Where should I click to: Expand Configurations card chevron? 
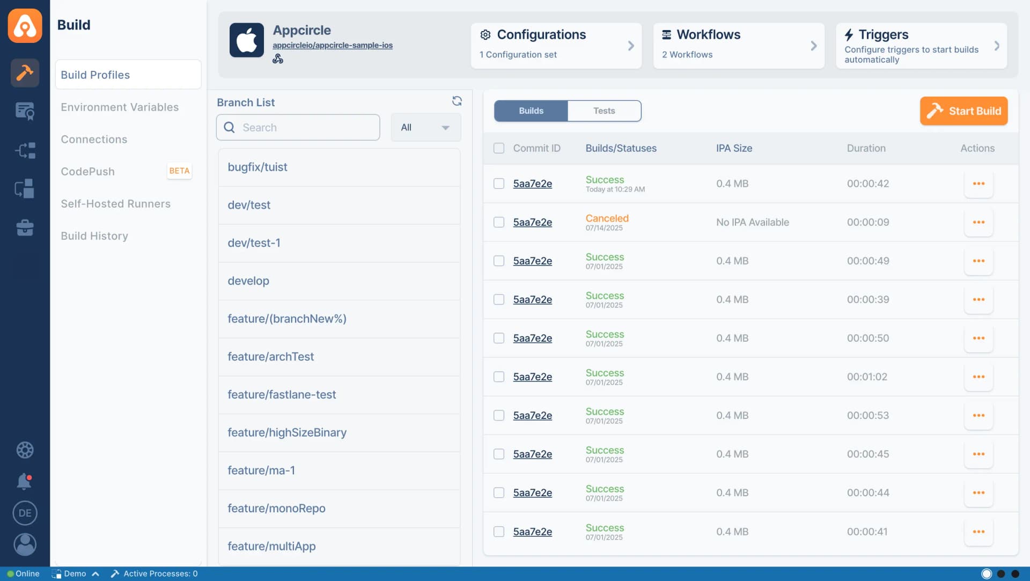click(x=631, y=46)
